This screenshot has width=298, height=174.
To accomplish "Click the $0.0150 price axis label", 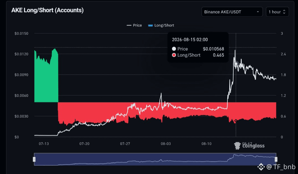I will point(21,33).
